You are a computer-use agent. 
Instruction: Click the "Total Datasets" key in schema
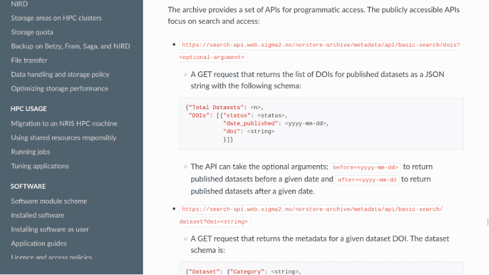click(216, 107)
